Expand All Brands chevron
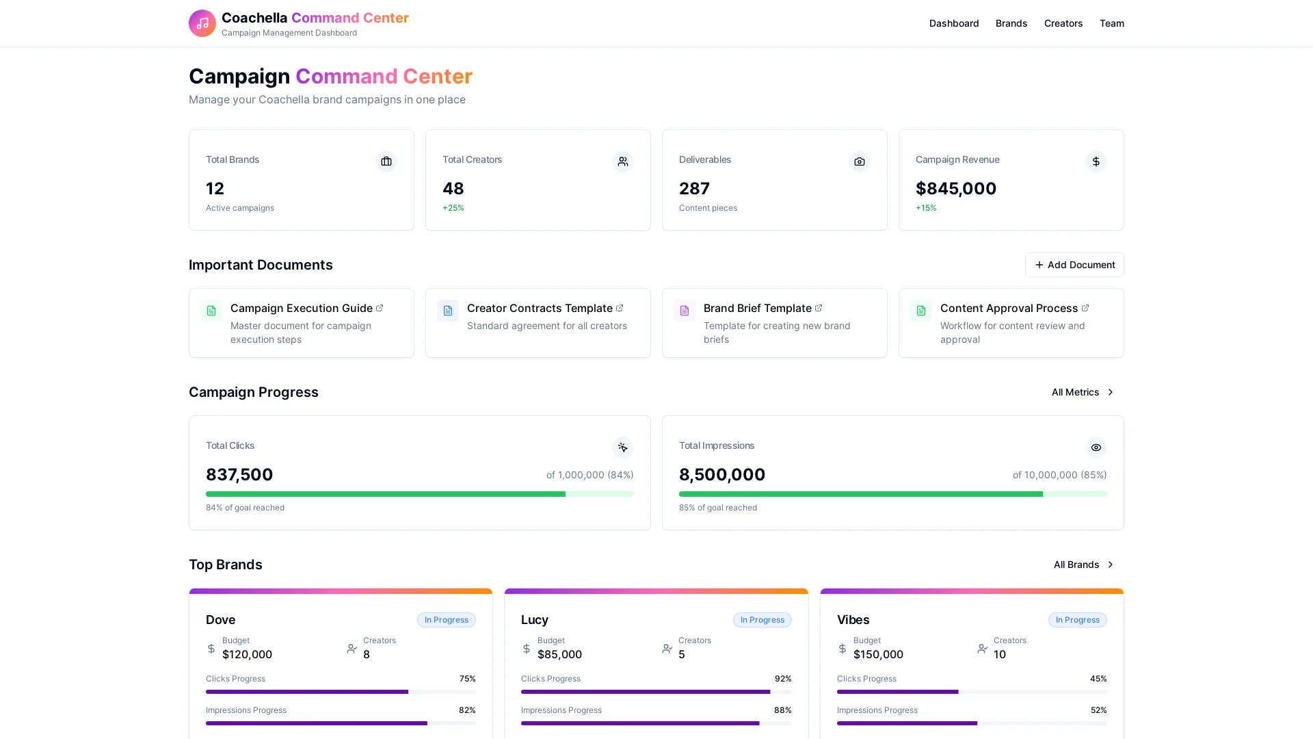Viewport: 1313px width, 739px height. (x=1110, y=565)
